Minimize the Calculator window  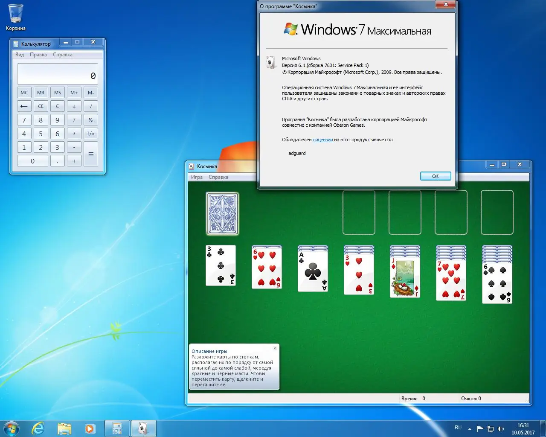[66, 42]
